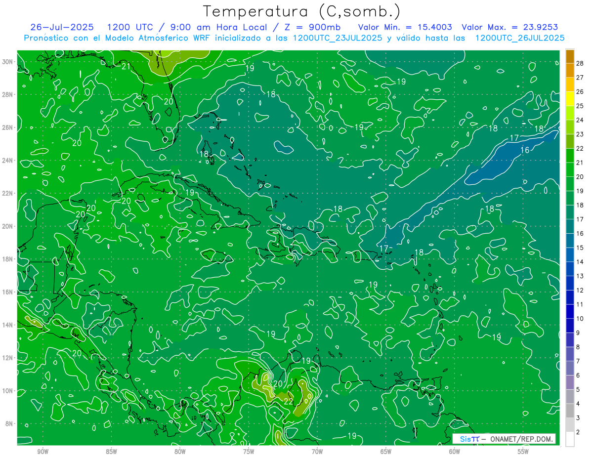Image resolution: width=593 pixels, height=458 pixels.
Task: Click the "21" contour label near Florida
Action: (x=126, y=67)
